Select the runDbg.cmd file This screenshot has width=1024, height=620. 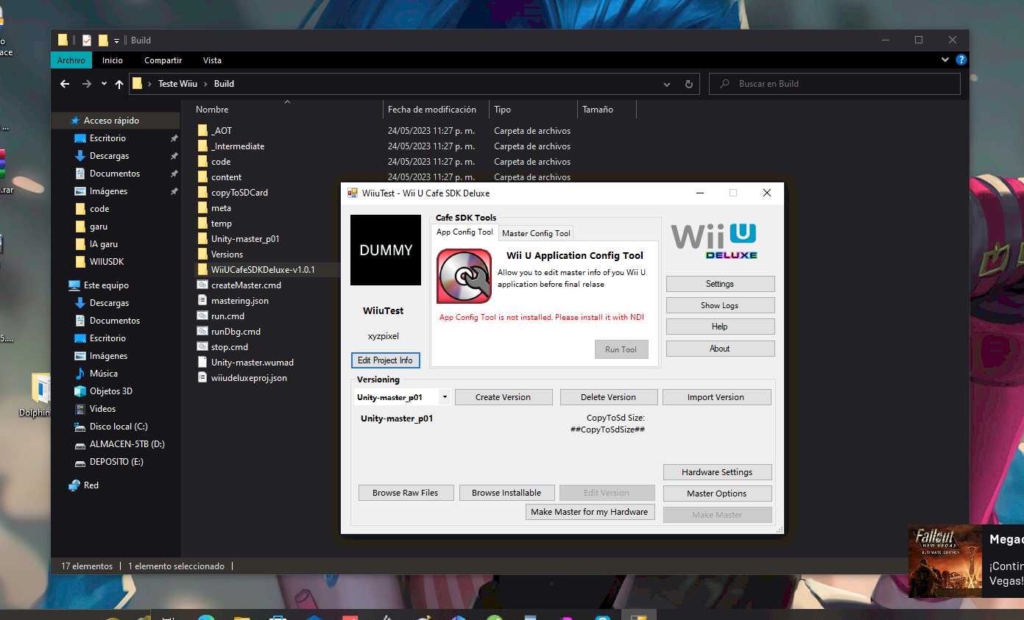click(236, 332)
